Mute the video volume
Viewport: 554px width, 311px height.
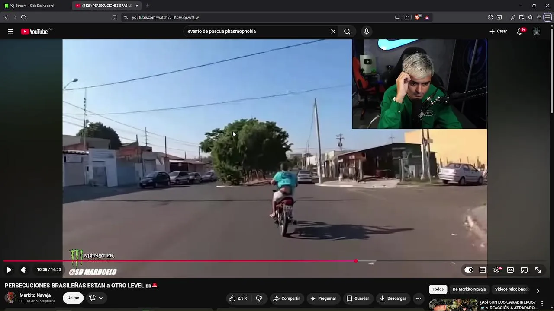point(23,270)
